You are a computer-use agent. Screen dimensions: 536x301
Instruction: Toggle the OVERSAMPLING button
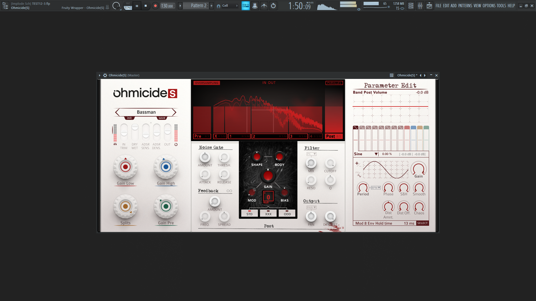coord(207,83)
